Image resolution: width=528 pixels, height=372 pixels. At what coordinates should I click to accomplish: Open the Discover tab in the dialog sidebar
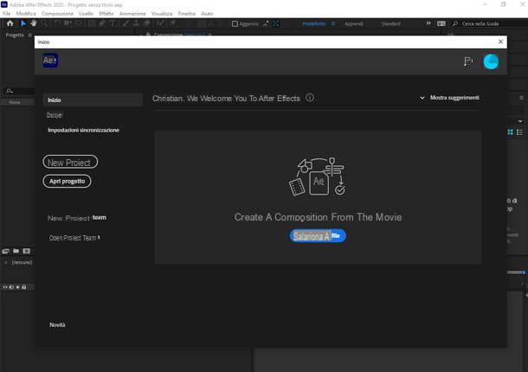coord(55,115)
